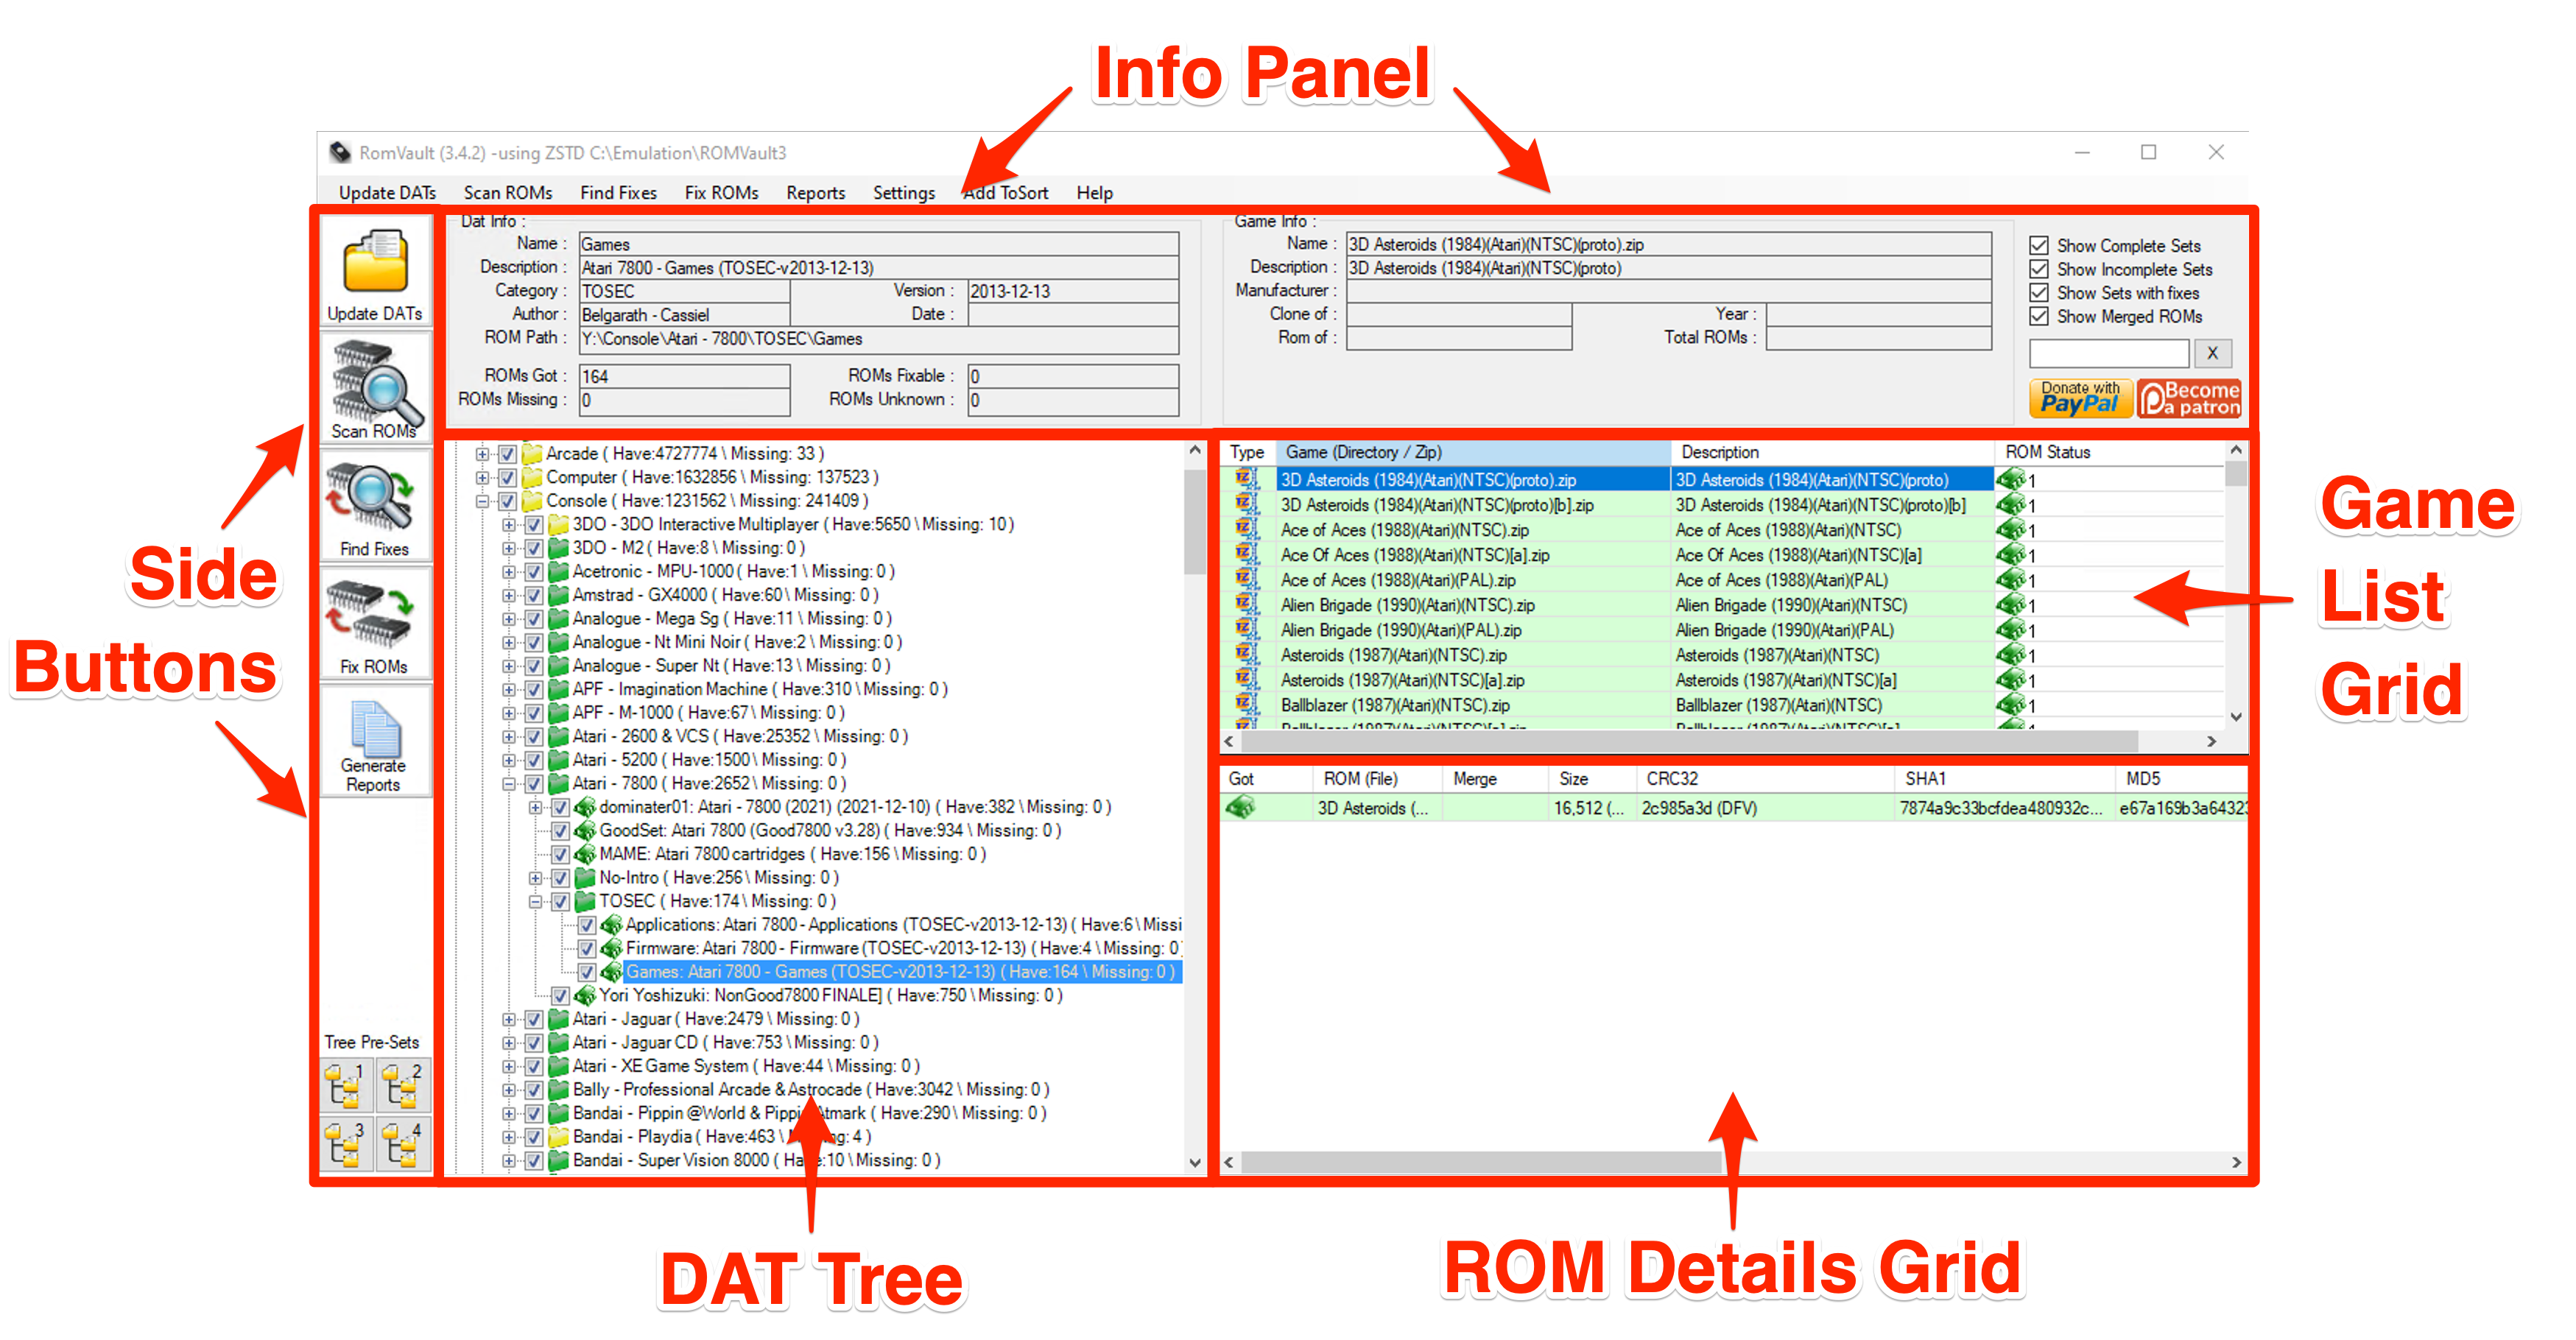Open the Settings menu
Image resolution: width=2576 pixels, height=1340 pixels.
pyautogui.click(x=904, y=193)
